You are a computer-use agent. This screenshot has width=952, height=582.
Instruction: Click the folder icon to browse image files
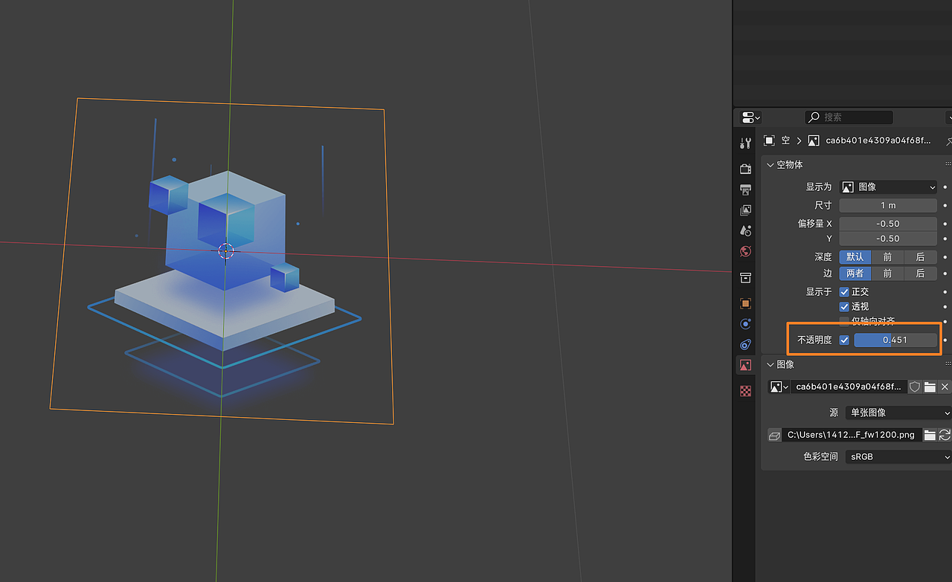(930, 387)
